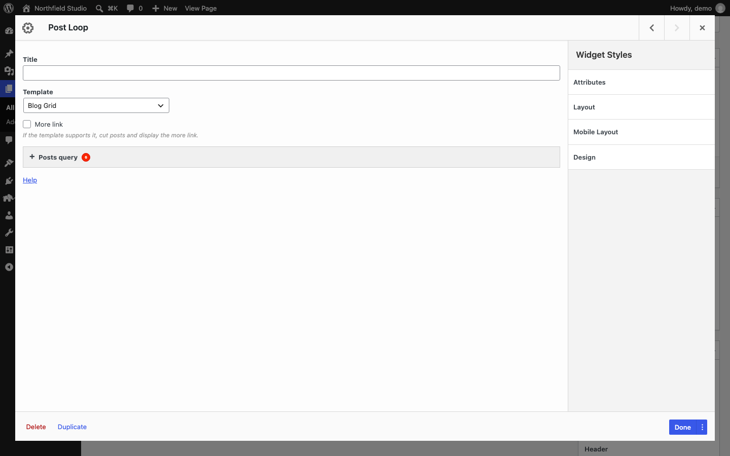Expand the Mobile Layout styles section
Viewport: 730px width, 456px height.
click(x=641, y=132)
